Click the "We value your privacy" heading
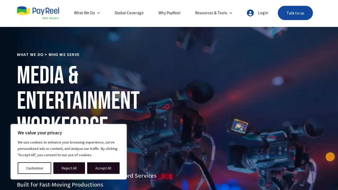The image size is (338, 190). click(40, 133)
